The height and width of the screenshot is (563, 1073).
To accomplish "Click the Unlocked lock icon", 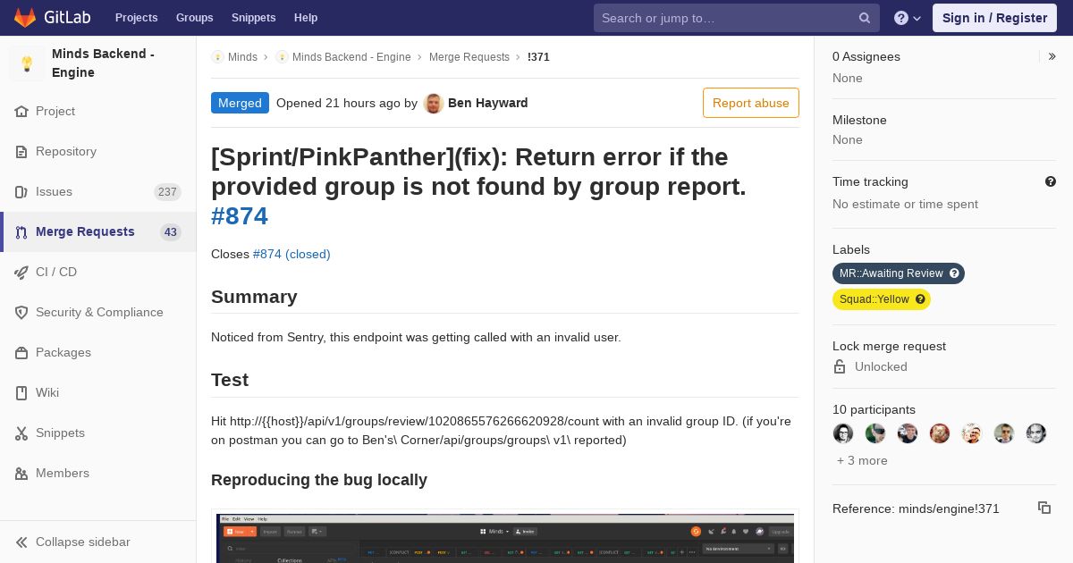I will coord(840,366).
